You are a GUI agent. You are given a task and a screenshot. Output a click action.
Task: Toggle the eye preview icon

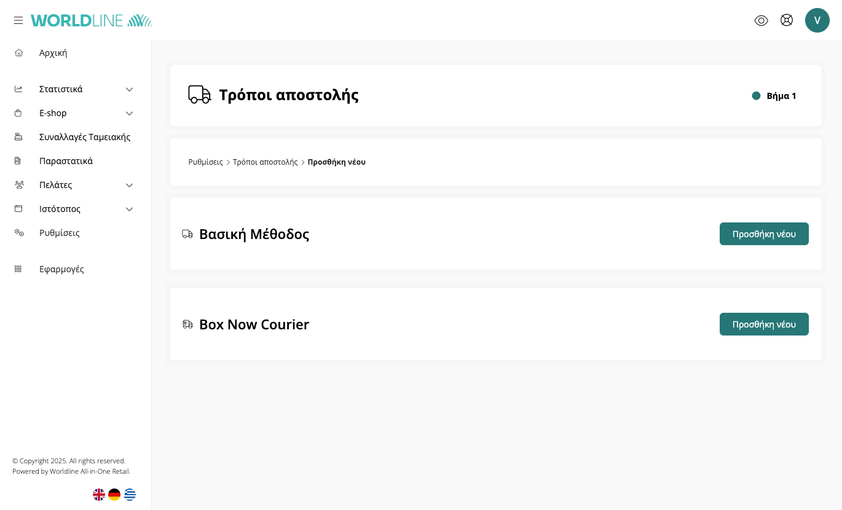(x=761, y=20)
